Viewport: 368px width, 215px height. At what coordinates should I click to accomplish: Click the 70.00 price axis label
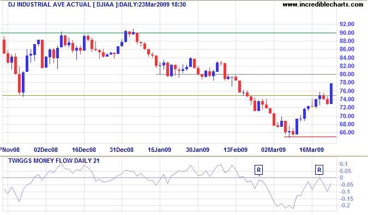(347, 116)
